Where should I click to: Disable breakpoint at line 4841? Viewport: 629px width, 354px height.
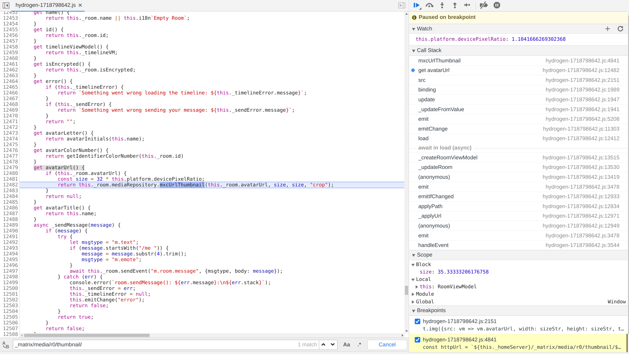click(417, 339)
